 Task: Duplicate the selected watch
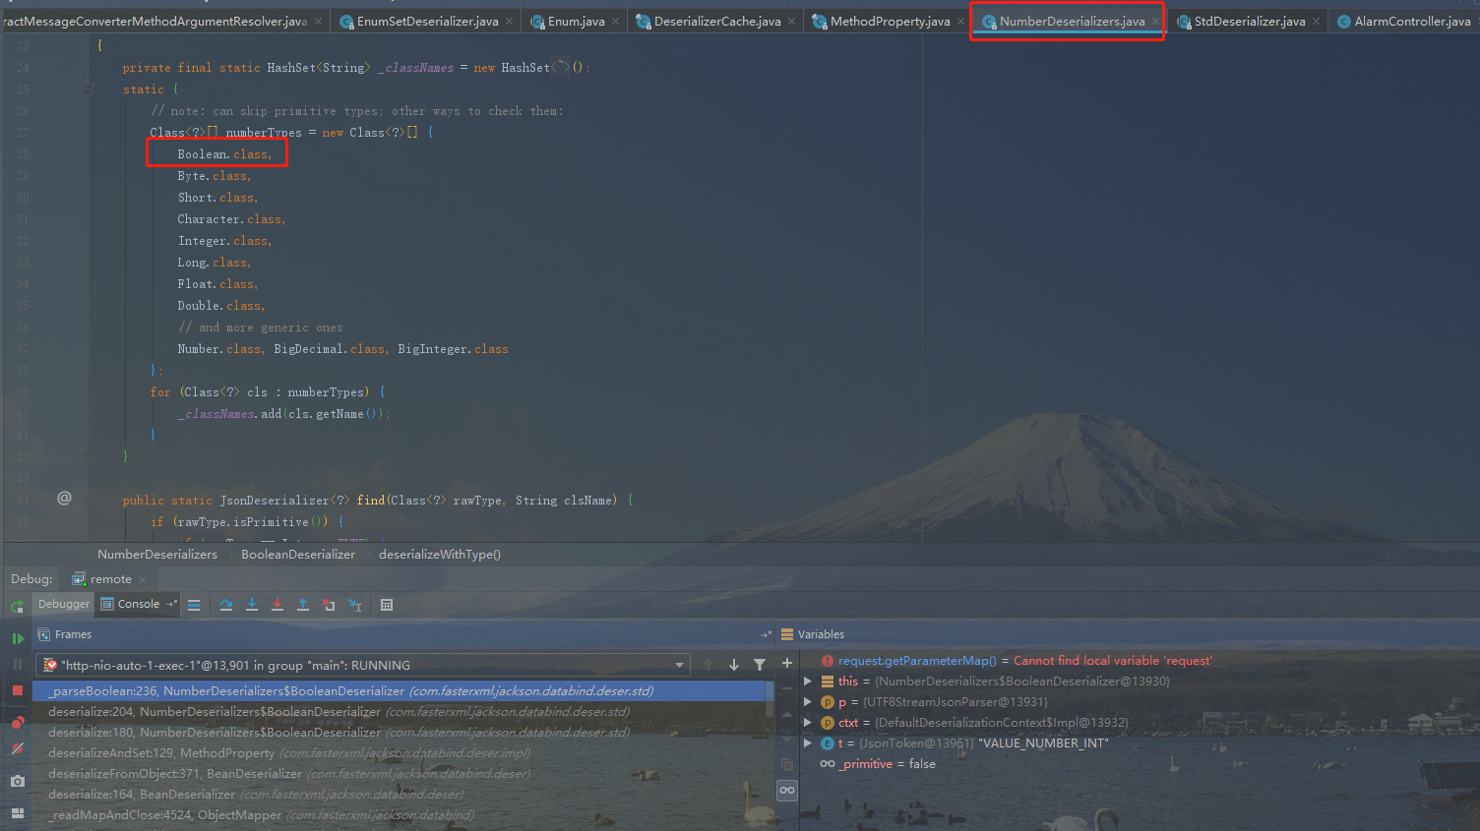[x=787, y=764]
